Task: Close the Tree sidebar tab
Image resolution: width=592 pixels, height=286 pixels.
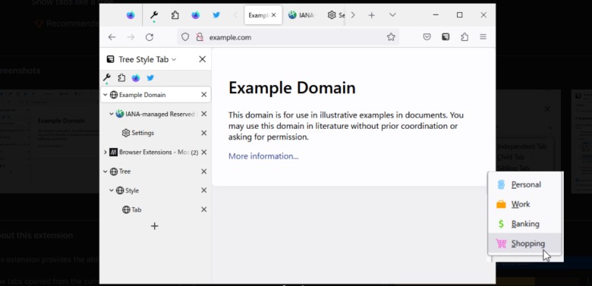Action: (204, 171)
